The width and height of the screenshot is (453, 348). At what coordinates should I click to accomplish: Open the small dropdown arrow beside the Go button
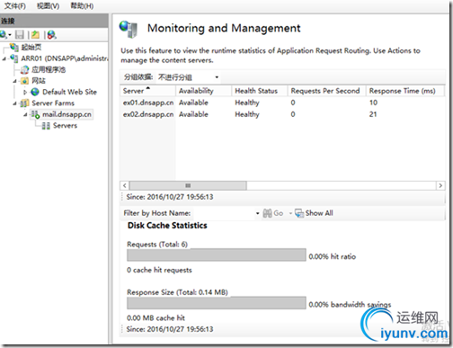(290, 213)
